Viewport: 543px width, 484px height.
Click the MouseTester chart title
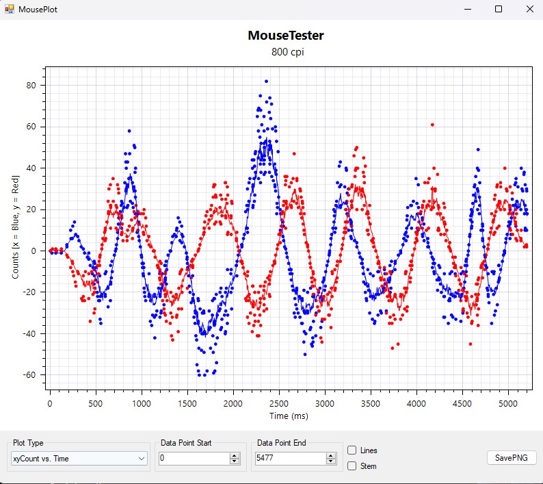click(x=286, y=36)
